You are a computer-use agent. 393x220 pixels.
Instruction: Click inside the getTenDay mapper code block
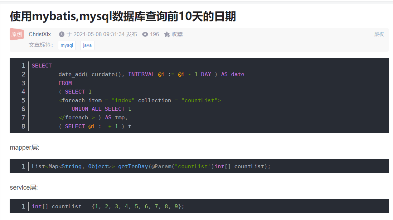(x=151, y=166)
